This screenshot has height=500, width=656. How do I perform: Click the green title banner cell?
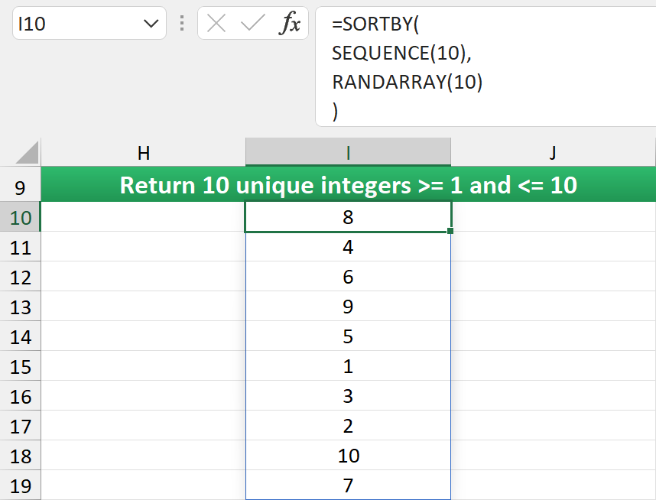click(348, 186)
